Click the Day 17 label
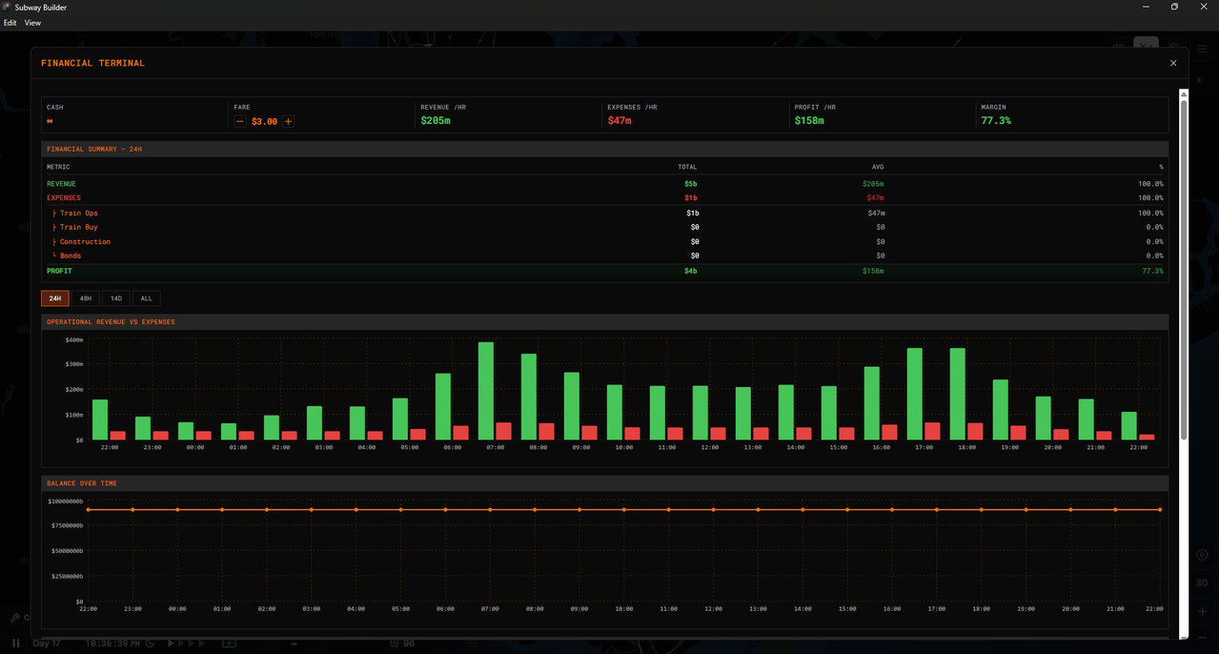1219x654 pixels. coord(47,644)
